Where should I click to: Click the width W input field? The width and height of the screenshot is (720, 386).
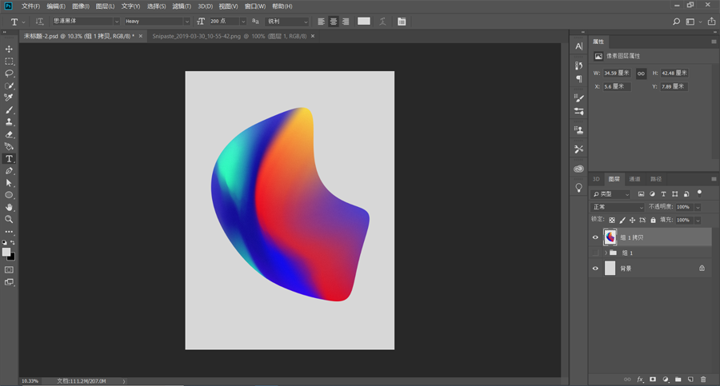[617, 73]
